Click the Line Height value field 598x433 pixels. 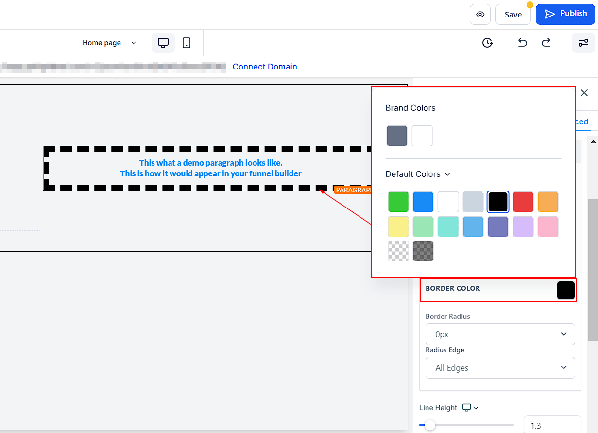pos(552,425)
